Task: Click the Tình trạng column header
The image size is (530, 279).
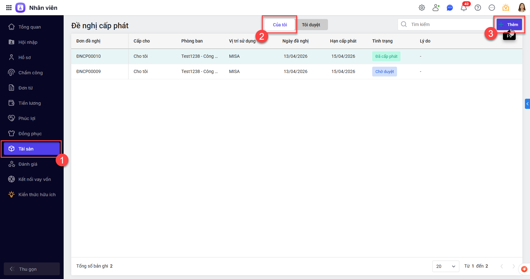Action: (382, 41)
